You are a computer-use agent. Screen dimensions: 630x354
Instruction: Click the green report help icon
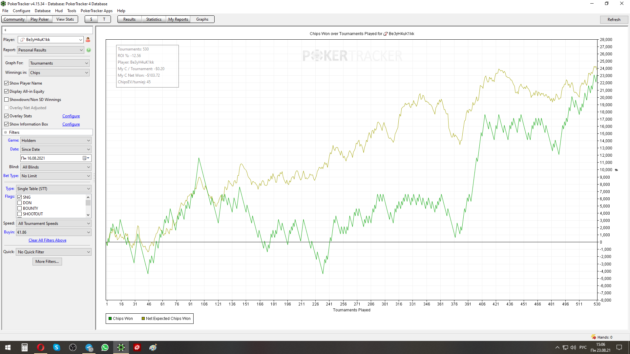click(89, 50)
